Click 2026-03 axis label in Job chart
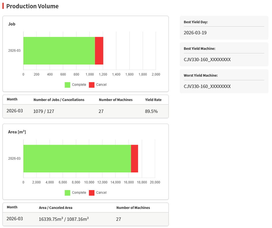 click(x=14, y=51)
